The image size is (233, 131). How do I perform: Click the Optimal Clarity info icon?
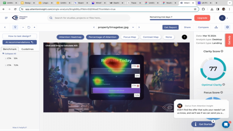224,84
